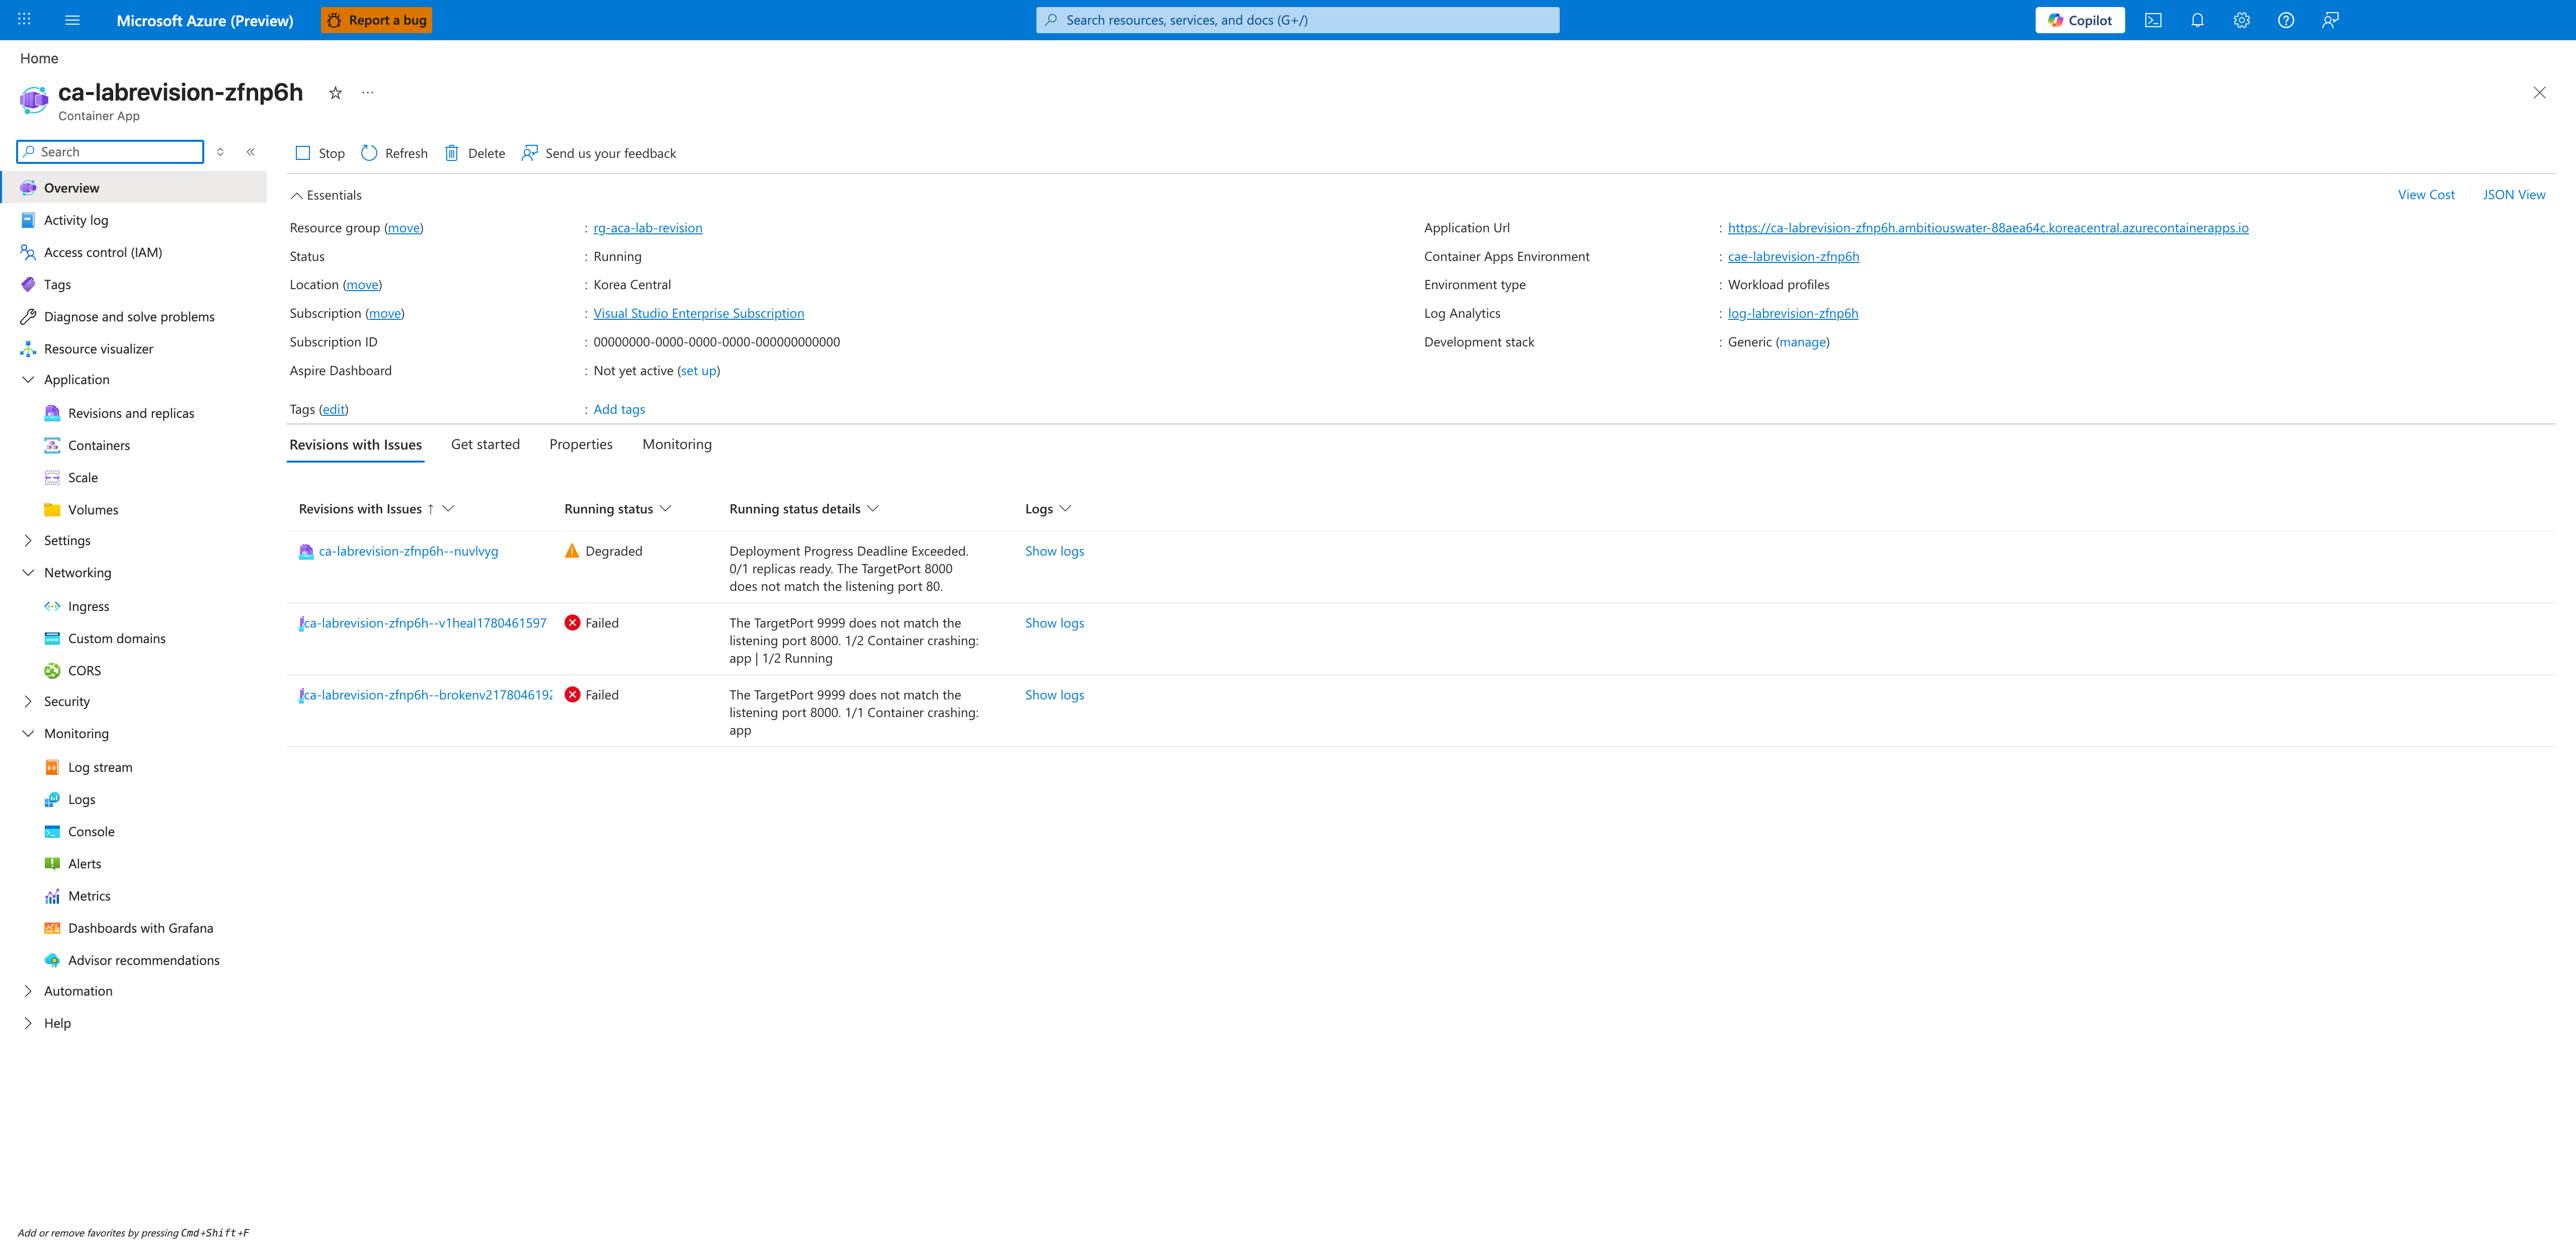
Task: Open the apps grid launcher icon
Action: tap(24, 20)
